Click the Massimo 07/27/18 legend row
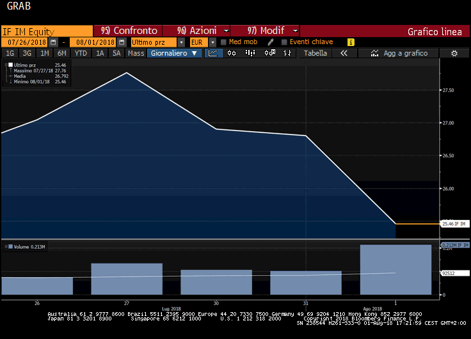This screenshot has width=471, height=339. click(x=37, y=70)
